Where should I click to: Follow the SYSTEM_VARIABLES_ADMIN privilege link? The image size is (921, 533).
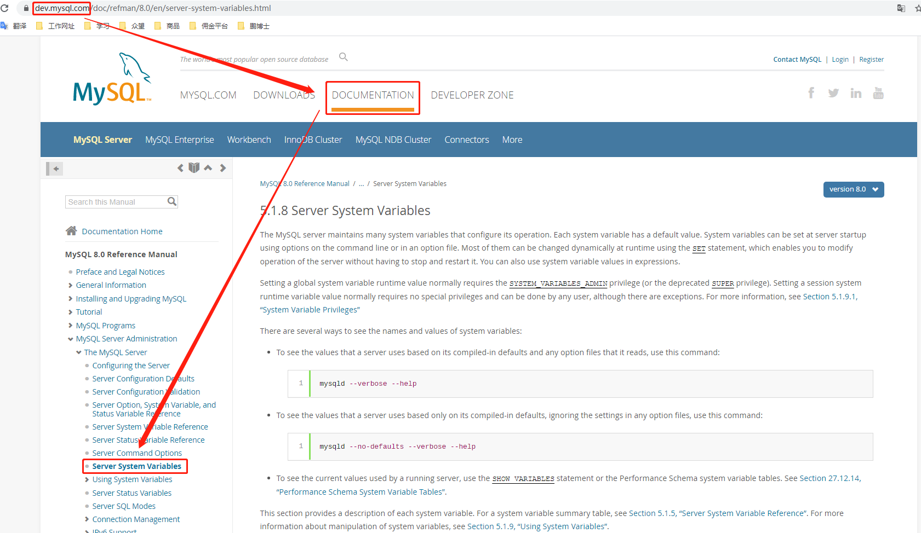click(558, 283)
